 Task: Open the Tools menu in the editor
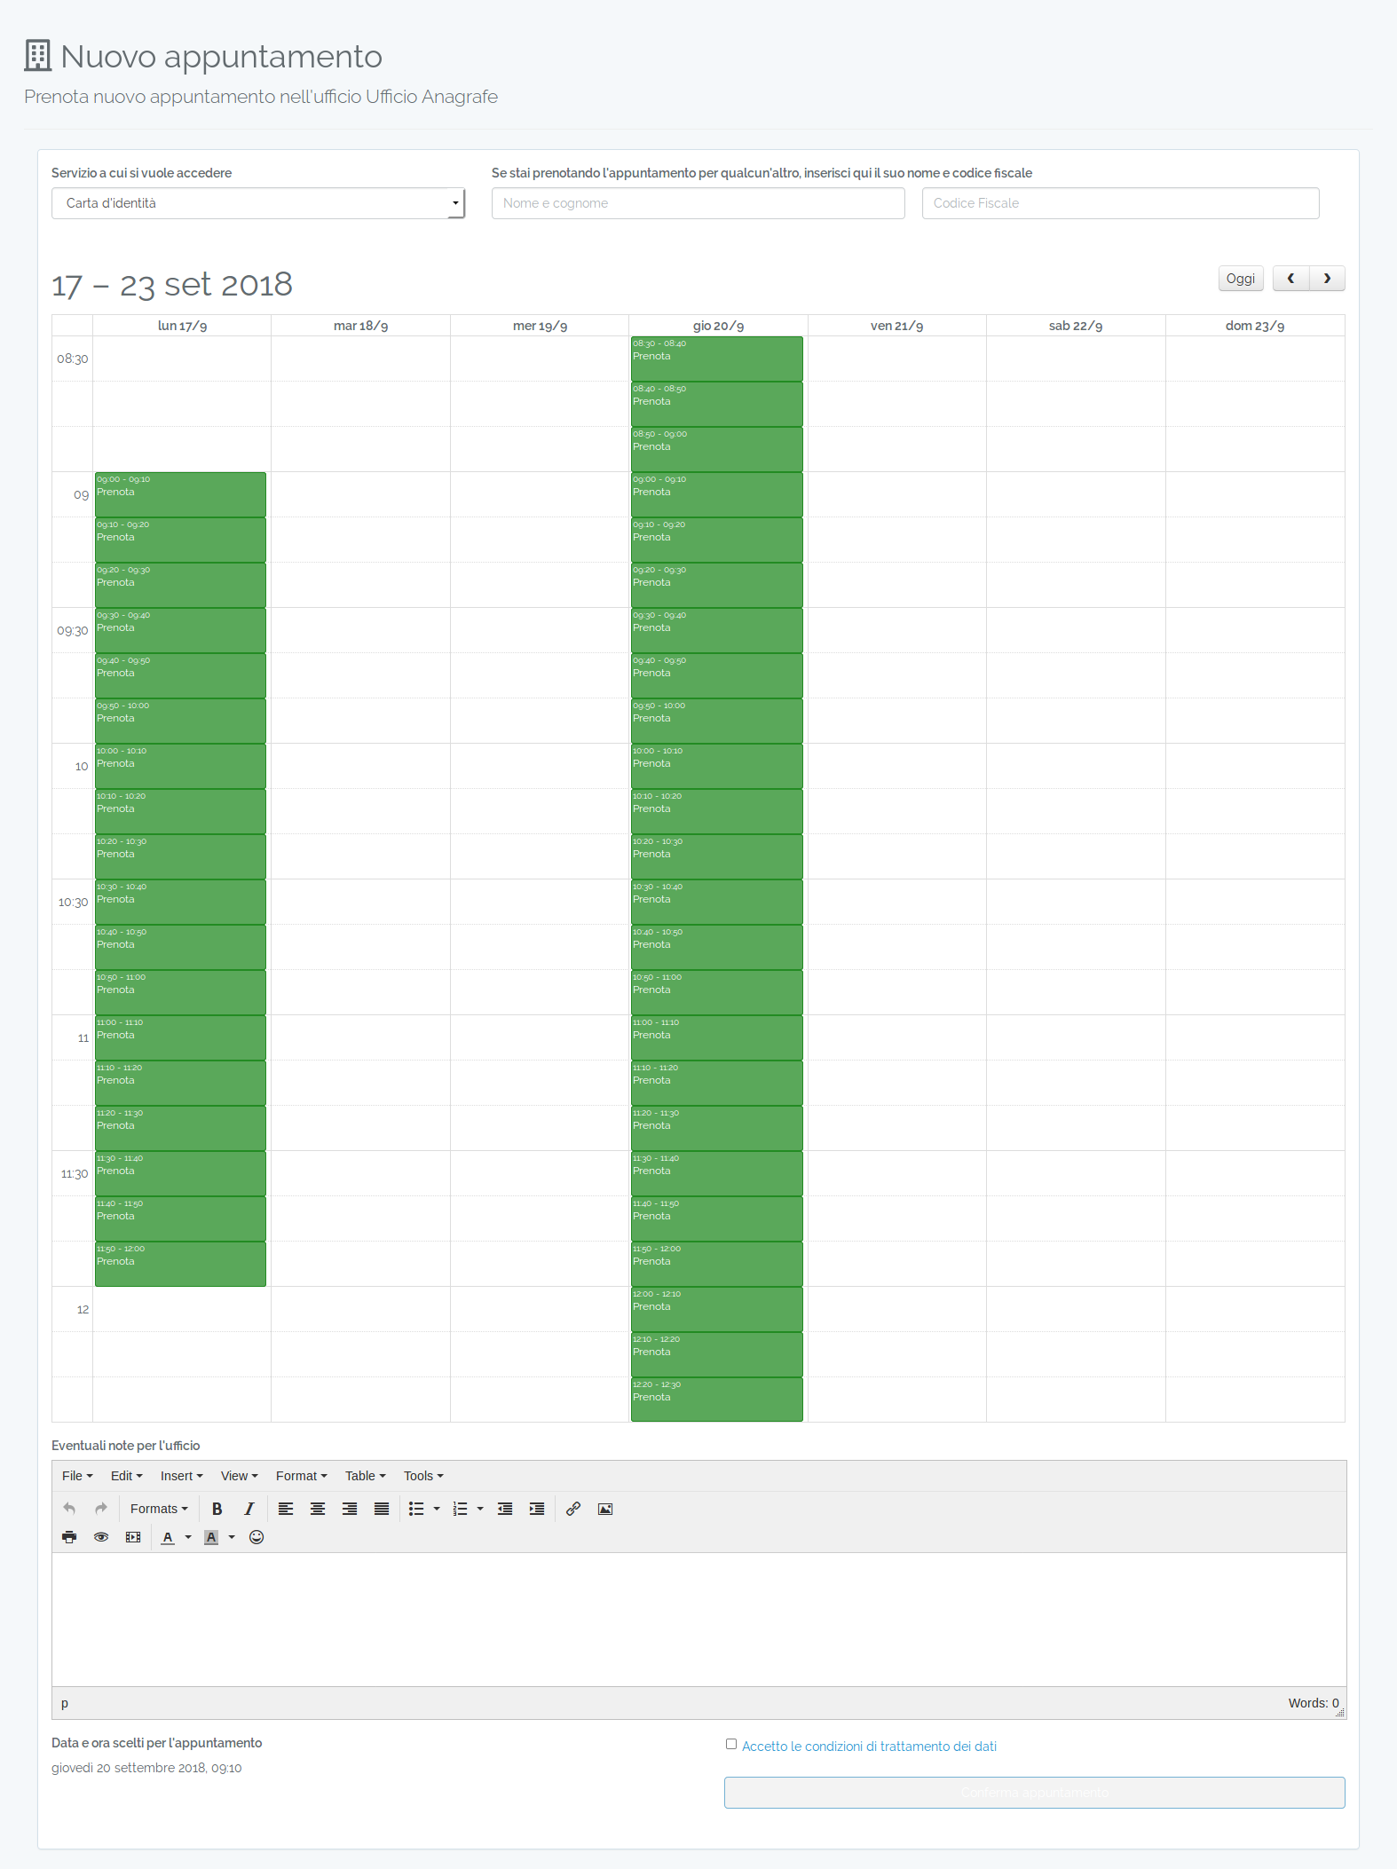click(x=423, y=1476)
